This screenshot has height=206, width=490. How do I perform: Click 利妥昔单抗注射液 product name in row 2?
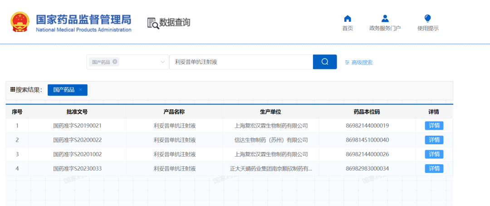tap(174, 140)
